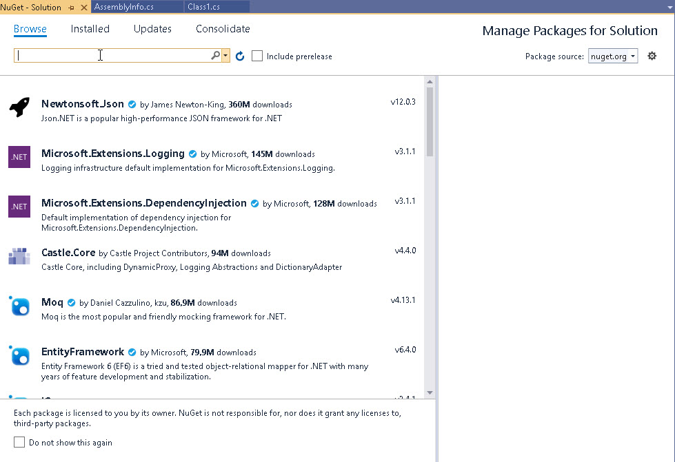675x462 pixels.
Task: Click version v4.4.0 of Castle.Core
Action: pos(405,251)
